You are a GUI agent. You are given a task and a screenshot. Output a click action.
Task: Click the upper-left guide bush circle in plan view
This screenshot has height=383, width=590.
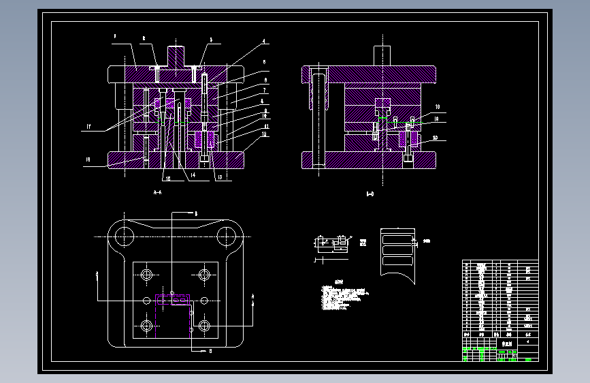(x=124, y=236)
